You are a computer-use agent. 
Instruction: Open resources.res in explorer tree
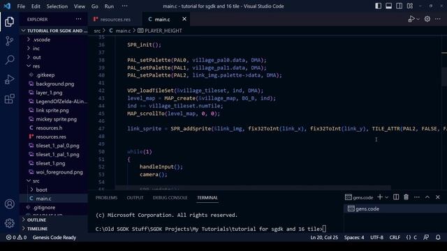pyautogui.click(x=54, y=137)
